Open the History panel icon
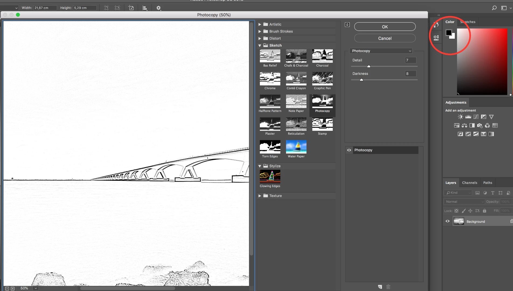The image size is (513, 291). [436, 25]
